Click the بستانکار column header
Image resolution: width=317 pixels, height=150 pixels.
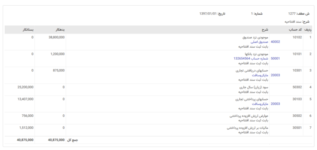28,30
